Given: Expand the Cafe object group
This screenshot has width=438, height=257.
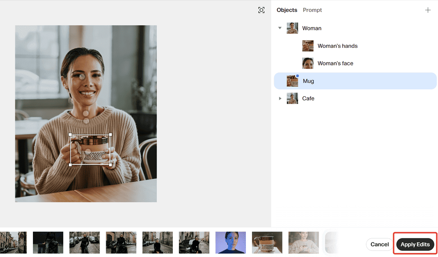Looking at the screenshot, I should pyautogui.click(x=280, y=98).
